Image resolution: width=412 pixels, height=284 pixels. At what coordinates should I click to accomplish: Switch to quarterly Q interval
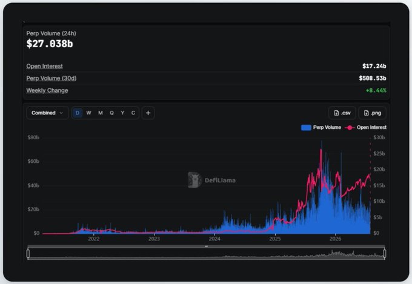[x=111, y=113]
